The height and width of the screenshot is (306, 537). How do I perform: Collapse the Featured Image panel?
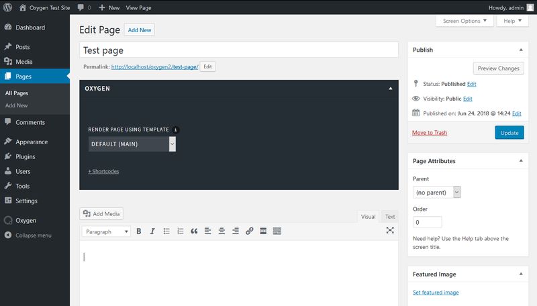pos(521,274)
